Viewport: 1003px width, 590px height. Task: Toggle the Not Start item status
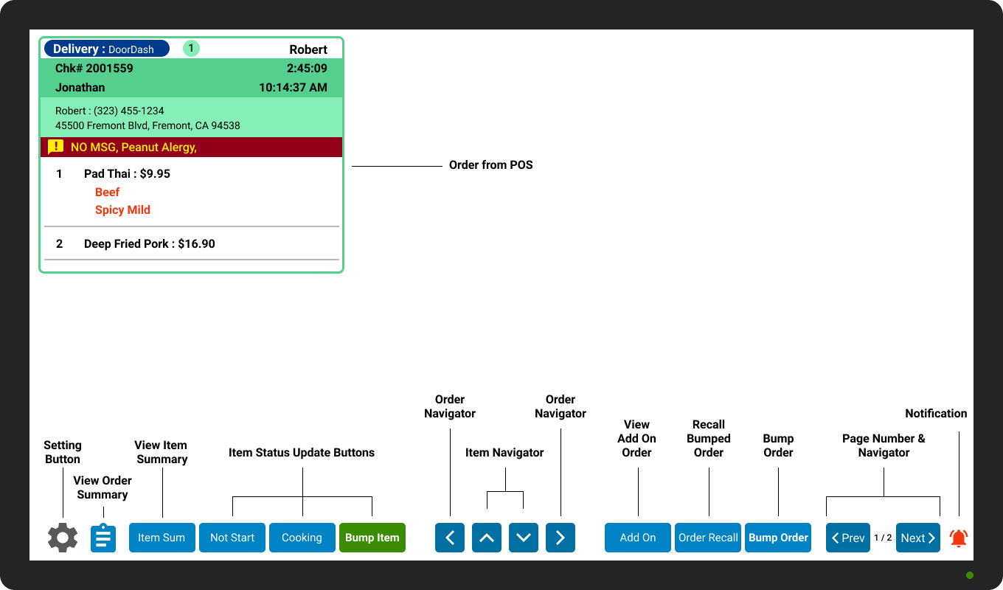(232, 538)
